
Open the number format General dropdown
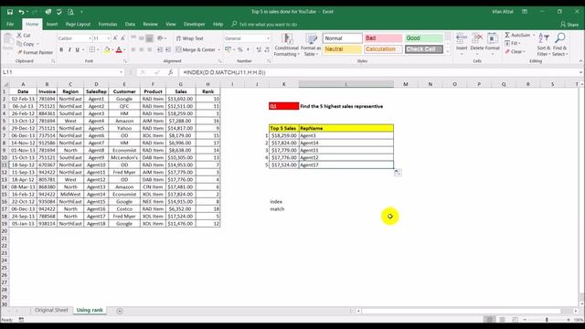pos(268,38)
